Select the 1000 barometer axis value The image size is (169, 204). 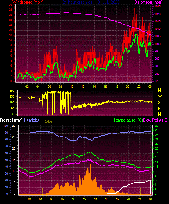point(157,44)
